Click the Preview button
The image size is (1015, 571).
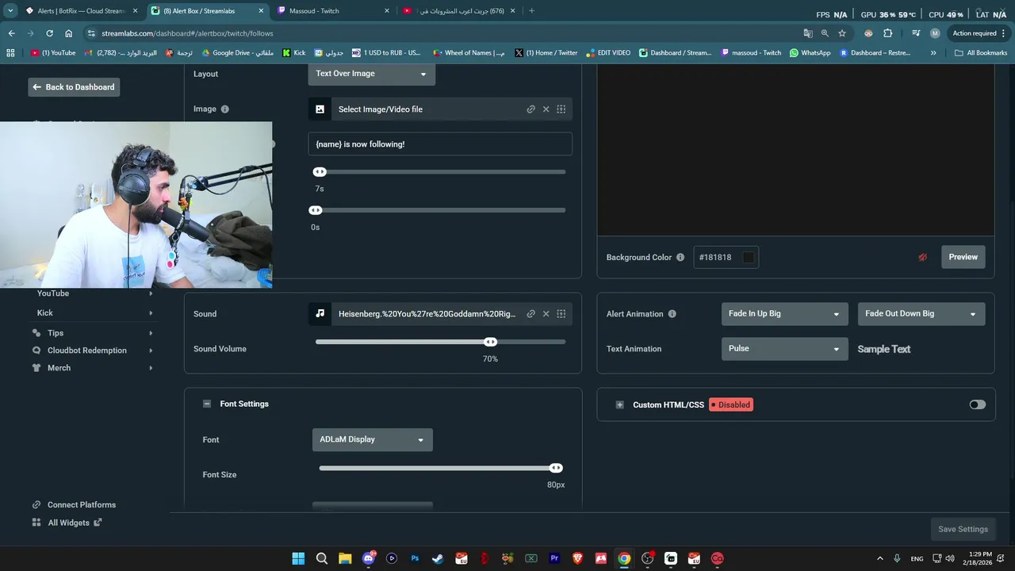tap(963, 257)
